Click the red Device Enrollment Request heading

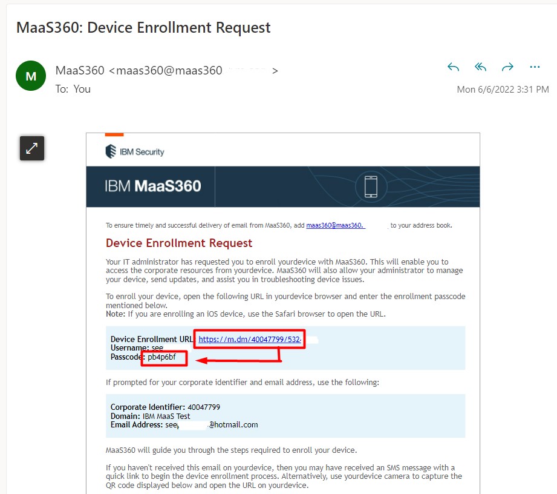[179, 243]
